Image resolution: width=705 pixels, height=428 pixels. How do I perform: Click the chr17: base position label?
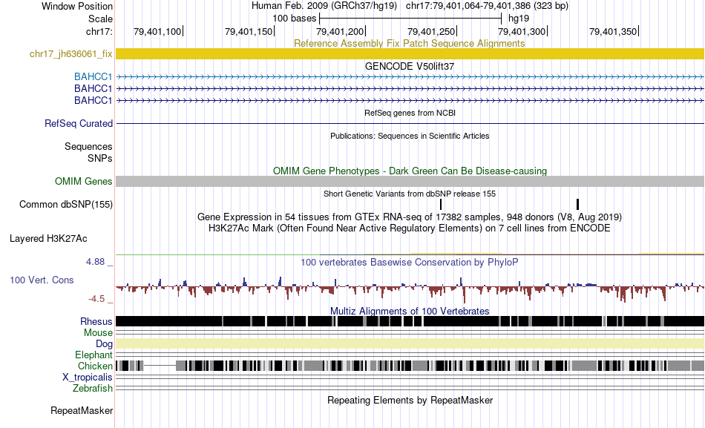click(x=99, y=31)
